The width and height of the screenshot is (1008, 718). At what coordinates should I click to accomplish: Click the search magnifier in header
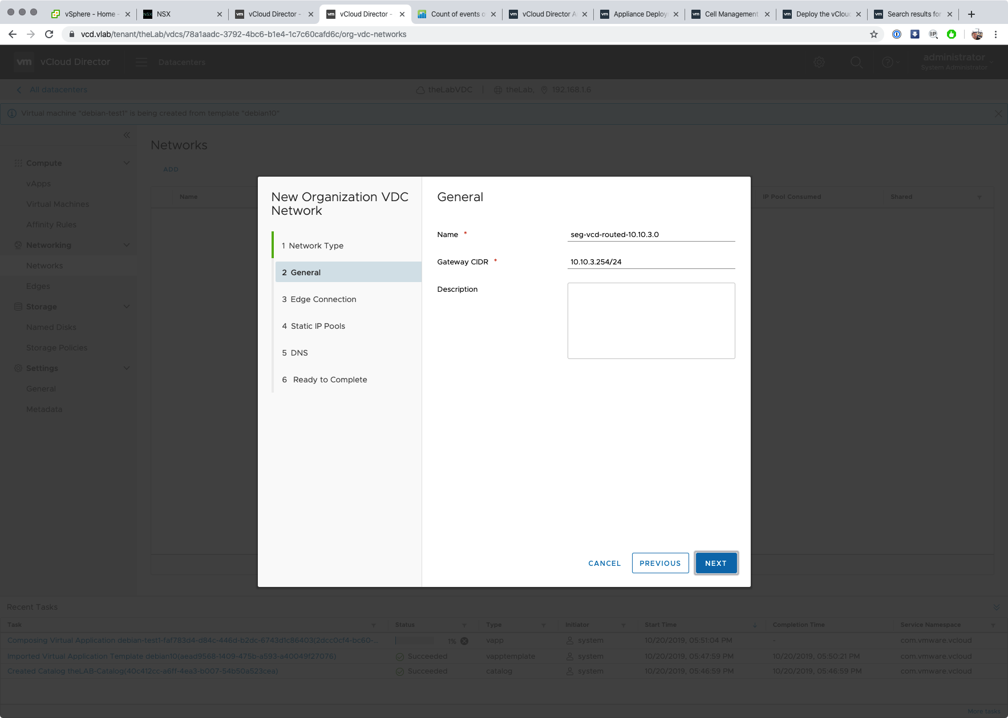(x=856, y=62)
